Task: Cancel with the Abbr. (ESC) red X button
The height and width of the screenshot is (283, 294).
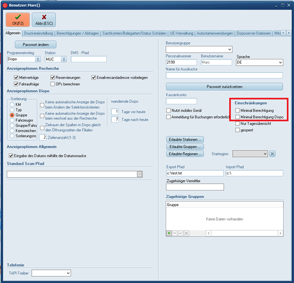Action: 44,19
